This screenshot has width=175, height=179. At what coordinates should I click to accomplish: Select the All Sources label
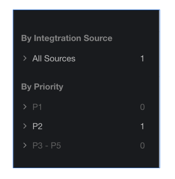[x=54, y=59]
